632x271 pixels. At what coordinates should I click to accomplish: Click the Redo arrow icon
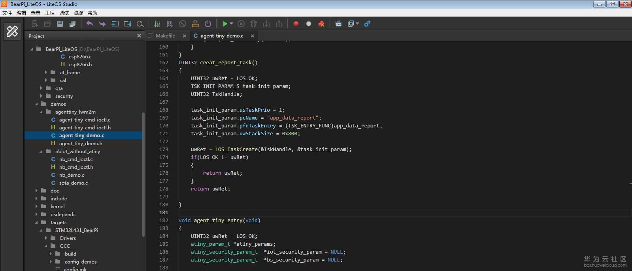pyautogui.click(x=102, y=24)
